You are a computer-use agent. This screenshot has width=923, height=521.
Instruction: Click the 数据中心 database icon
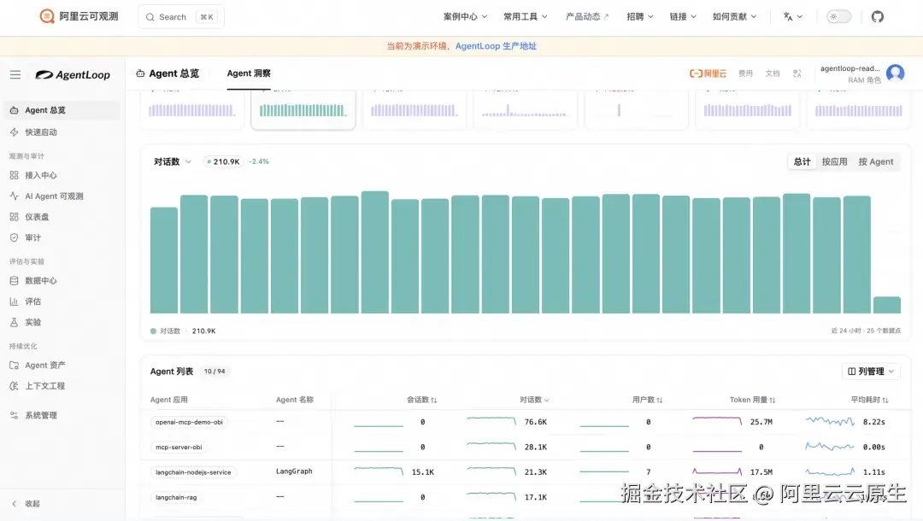tap(15, 280)
